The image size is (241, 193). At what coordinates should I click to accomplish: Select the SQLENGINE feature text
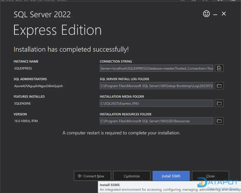click(23, 104)
